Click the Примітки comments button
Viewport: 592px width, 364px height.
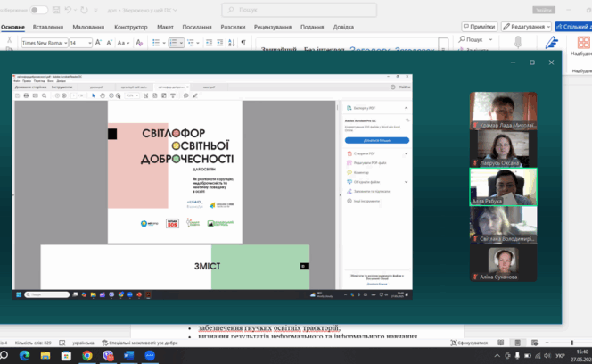point(480,27)
